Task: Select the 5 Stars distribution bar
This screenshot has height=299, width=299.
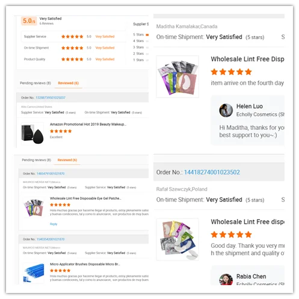Action: click(x=147, y=35)
